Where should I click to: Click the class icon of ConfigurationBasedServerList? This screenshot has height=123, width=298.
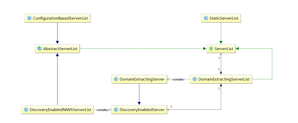[x=29, y=18]
